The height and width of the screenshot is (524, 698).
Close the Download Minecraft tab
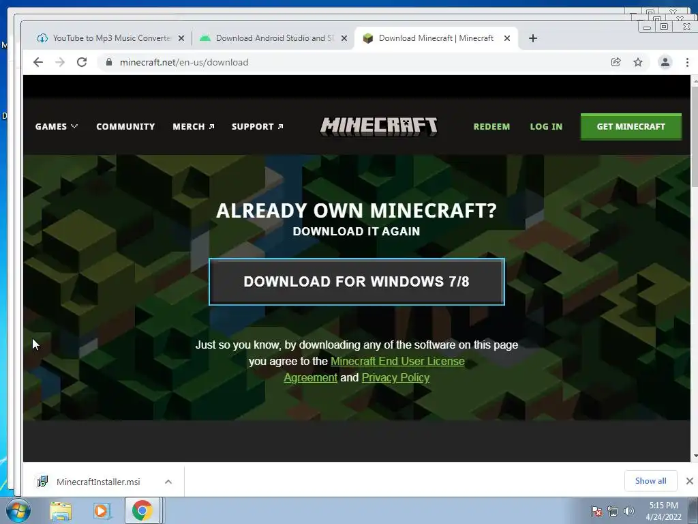click(507, 38)
